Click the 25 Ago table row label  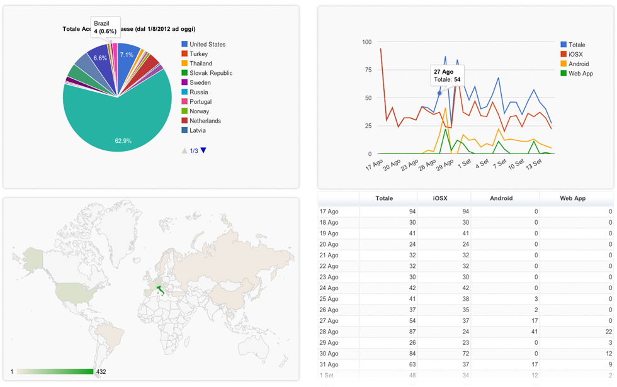329,299
